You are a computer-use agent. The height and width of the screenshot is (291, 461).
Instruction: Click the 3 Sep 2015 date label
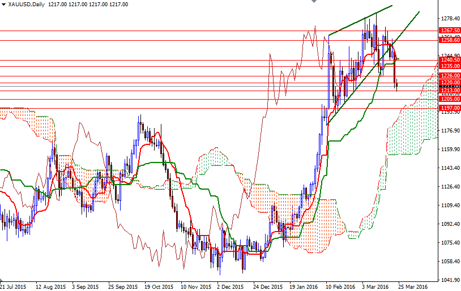tap(86, 286)
